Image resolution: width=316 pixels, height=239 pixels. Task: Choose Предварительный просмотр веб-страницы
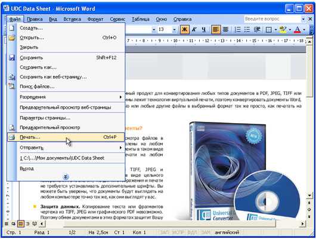point(66,108)
